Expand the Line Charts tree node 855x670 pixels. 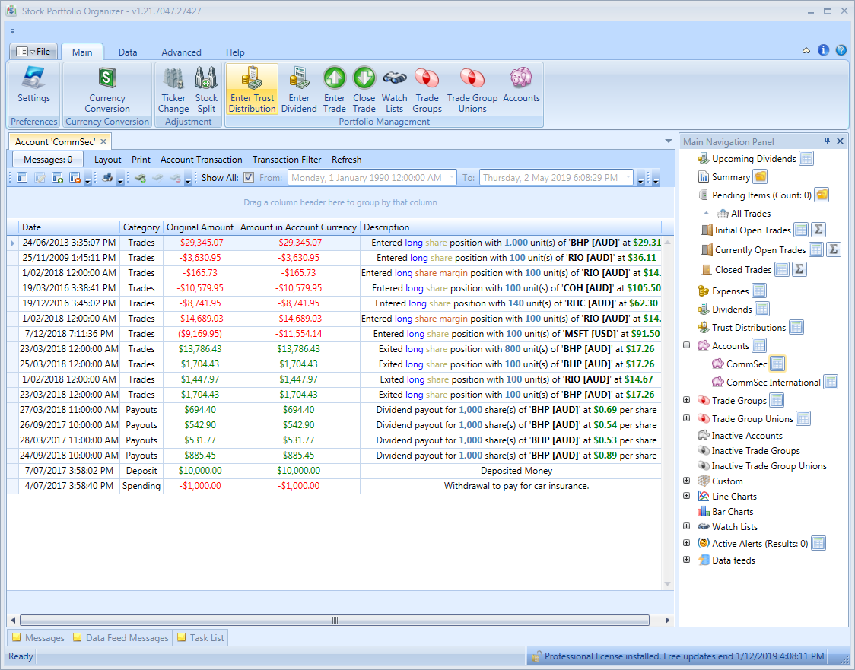click(686, 496)
